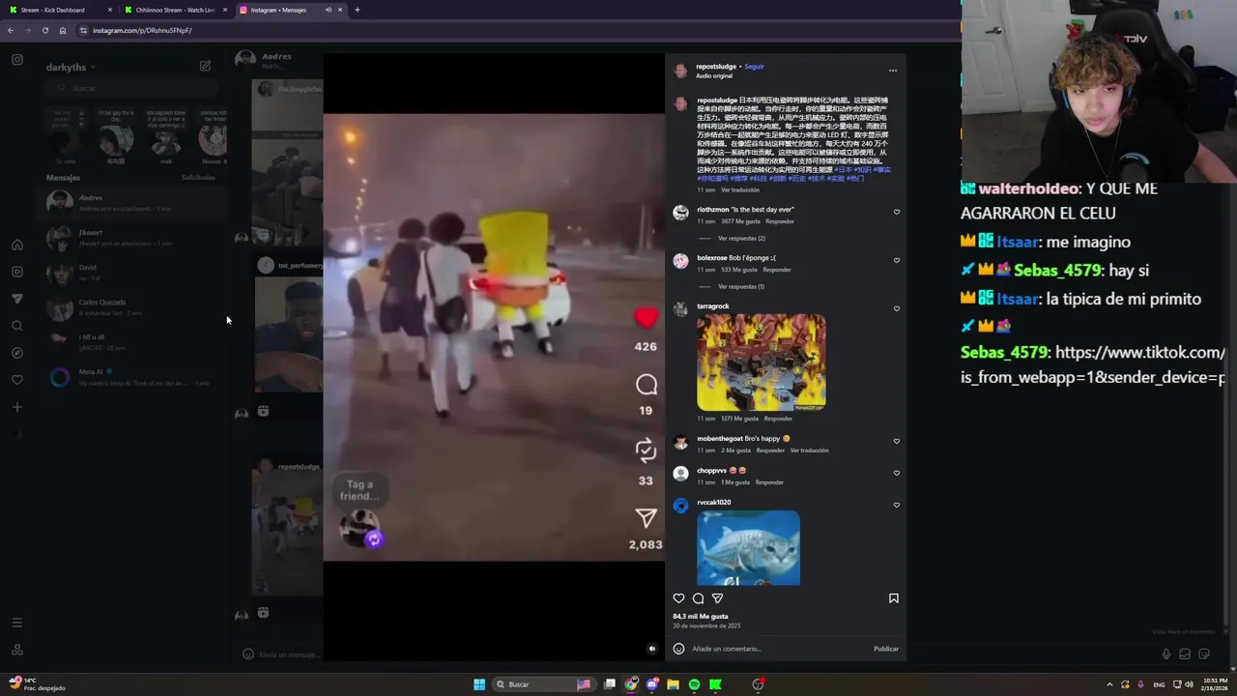Expand 'Ver respuestas (2)' under riothzmon
This screenshot has width=1237, height=696.
(x=742, y=238)
